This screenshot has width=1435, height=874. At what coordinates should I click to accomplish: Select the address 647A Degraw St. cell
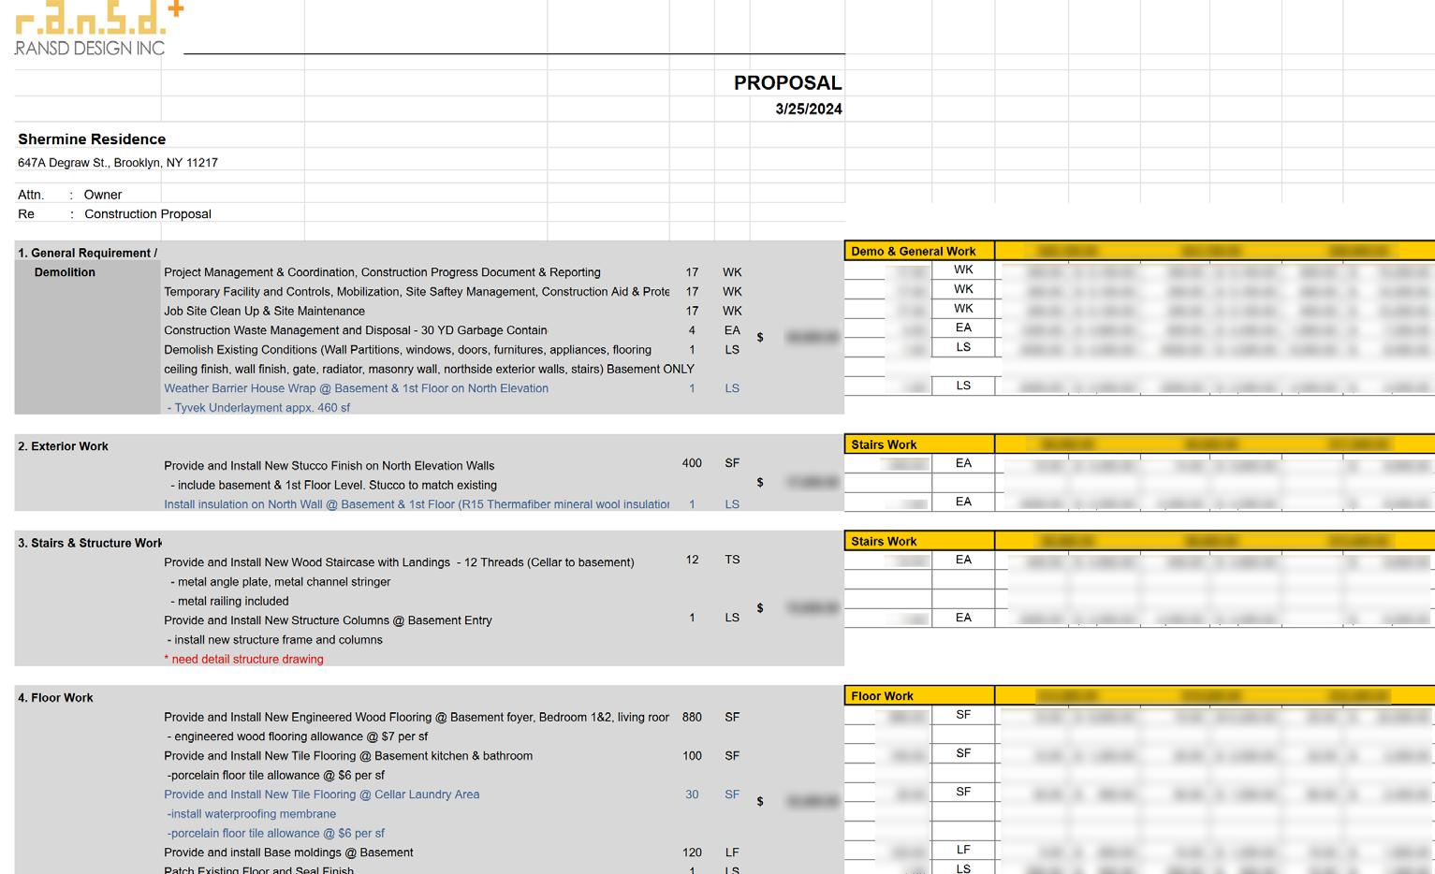pyautogui.click(x=118, y=163)
